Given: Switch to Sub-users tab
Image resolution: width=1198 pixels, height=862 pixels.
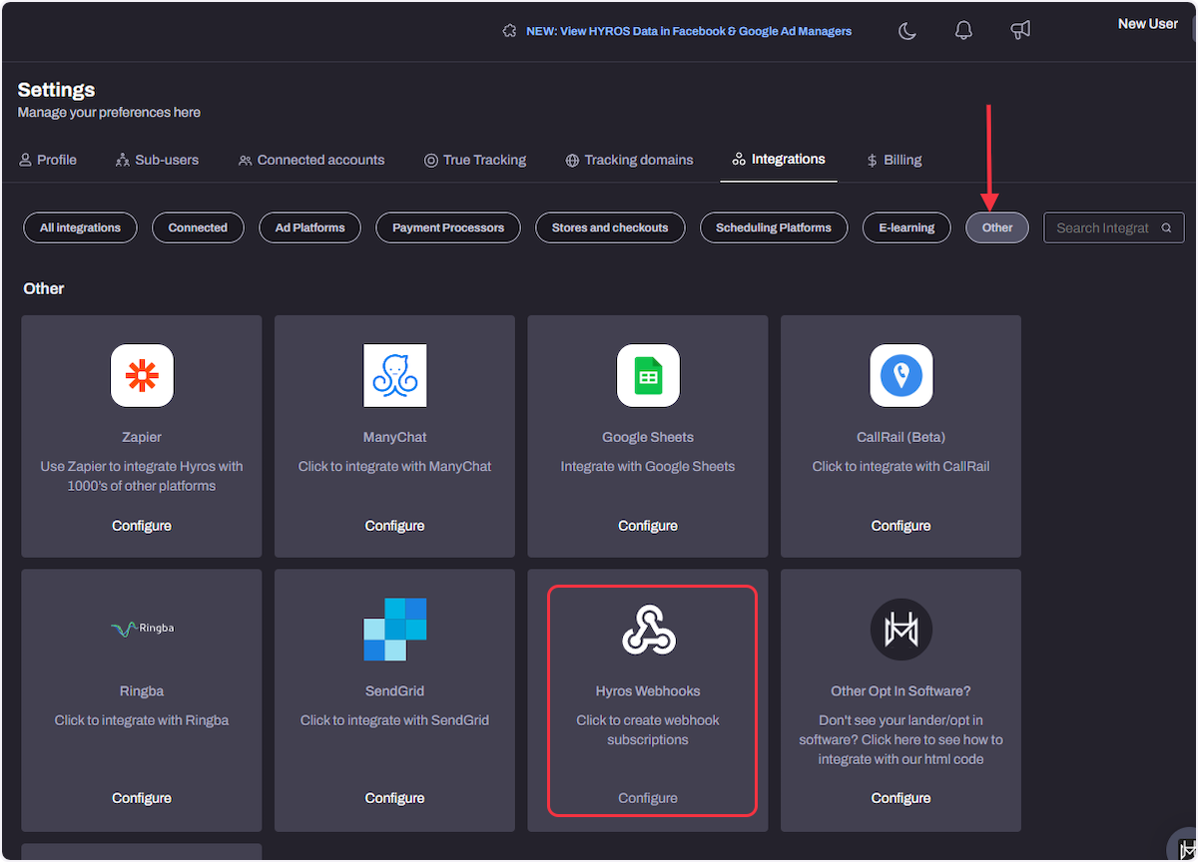Looking at the screenshot, I should [x=157, y=160].
